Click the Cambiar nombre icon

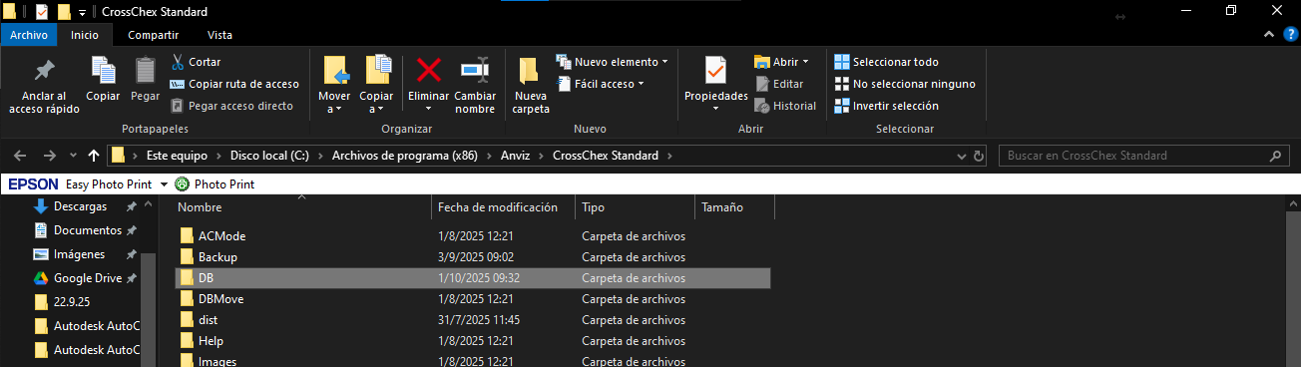coord(475,70)
